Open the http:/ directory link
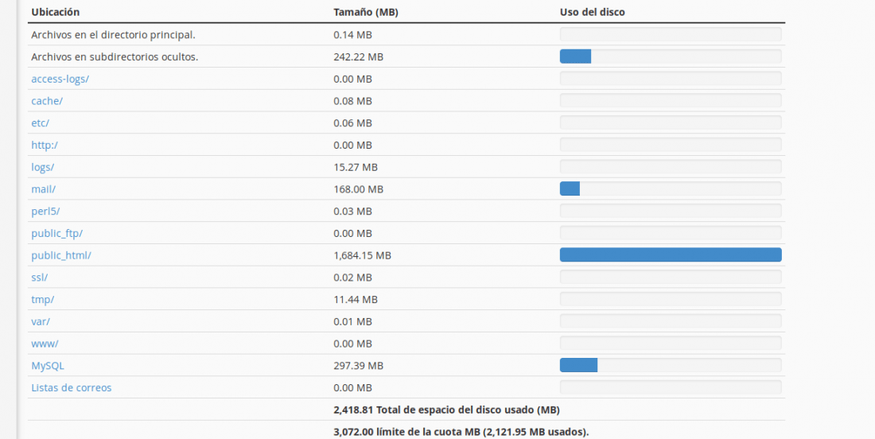The width and height of the screenshot is (875, 439). pyautogui.click(x=45, y=145)
